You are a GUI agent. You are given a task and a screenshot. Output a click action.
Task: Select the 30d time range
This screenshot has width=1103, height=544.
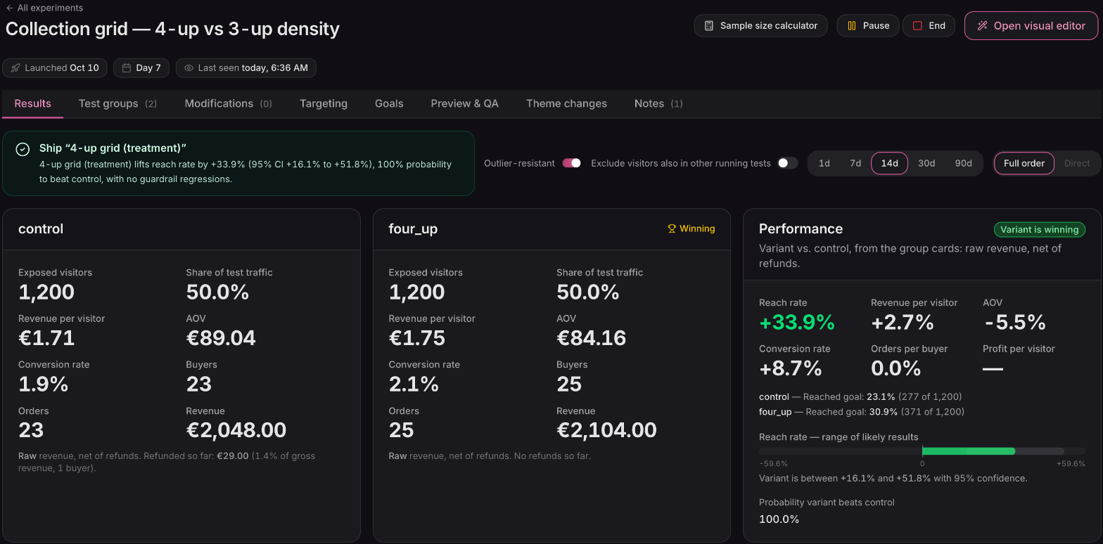pos(926,163)
